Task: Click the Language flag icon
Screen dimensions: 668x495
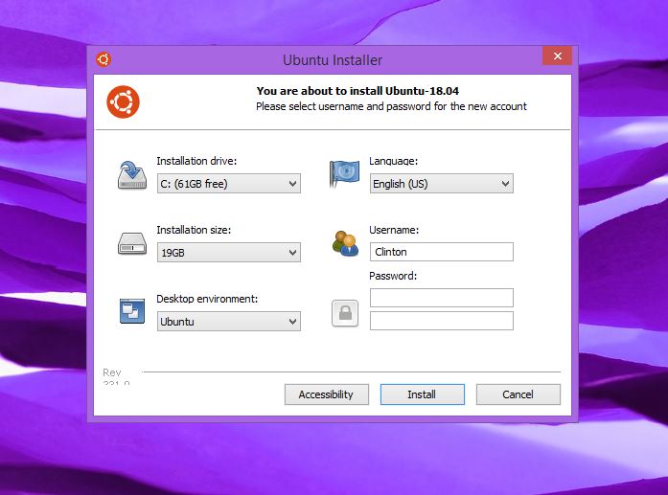Action: [x=344, y=173]
